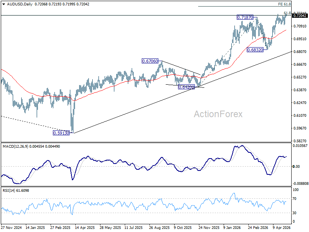The height and width of the screenshot is (232, 309).
Task: Click the RSI 70 level label
Action: point(294,199)
